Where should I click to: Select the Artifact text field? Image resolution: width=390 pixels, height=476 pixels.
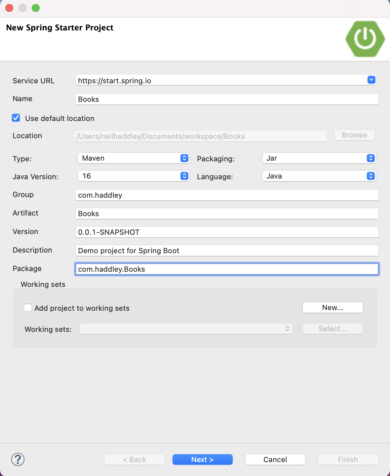click(x=227, y=214)
